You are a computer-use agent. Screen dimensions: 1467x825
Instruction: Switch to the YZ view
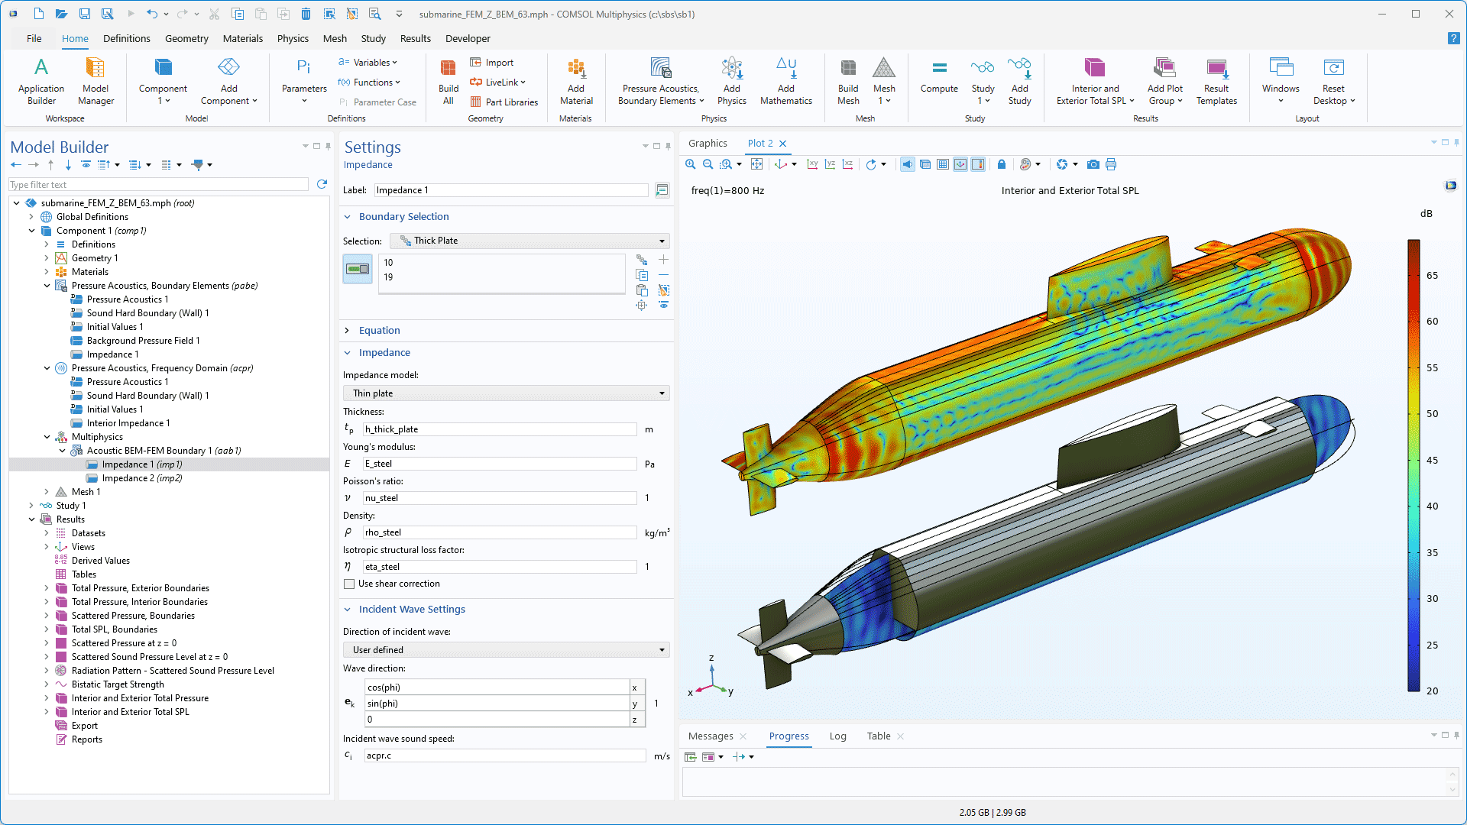(830, 164)
